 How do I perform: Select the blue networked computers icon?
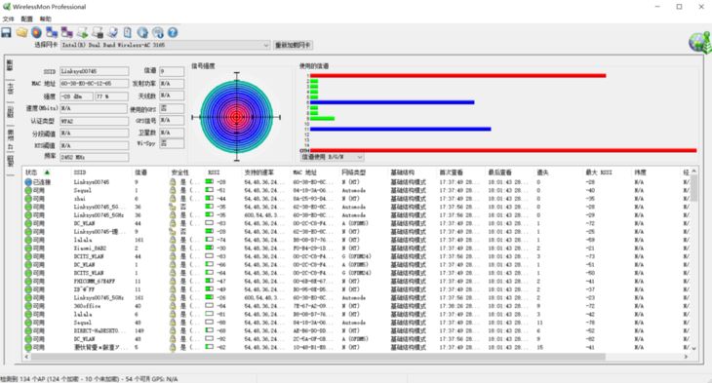pyautogui.click(x=52, y=33)
